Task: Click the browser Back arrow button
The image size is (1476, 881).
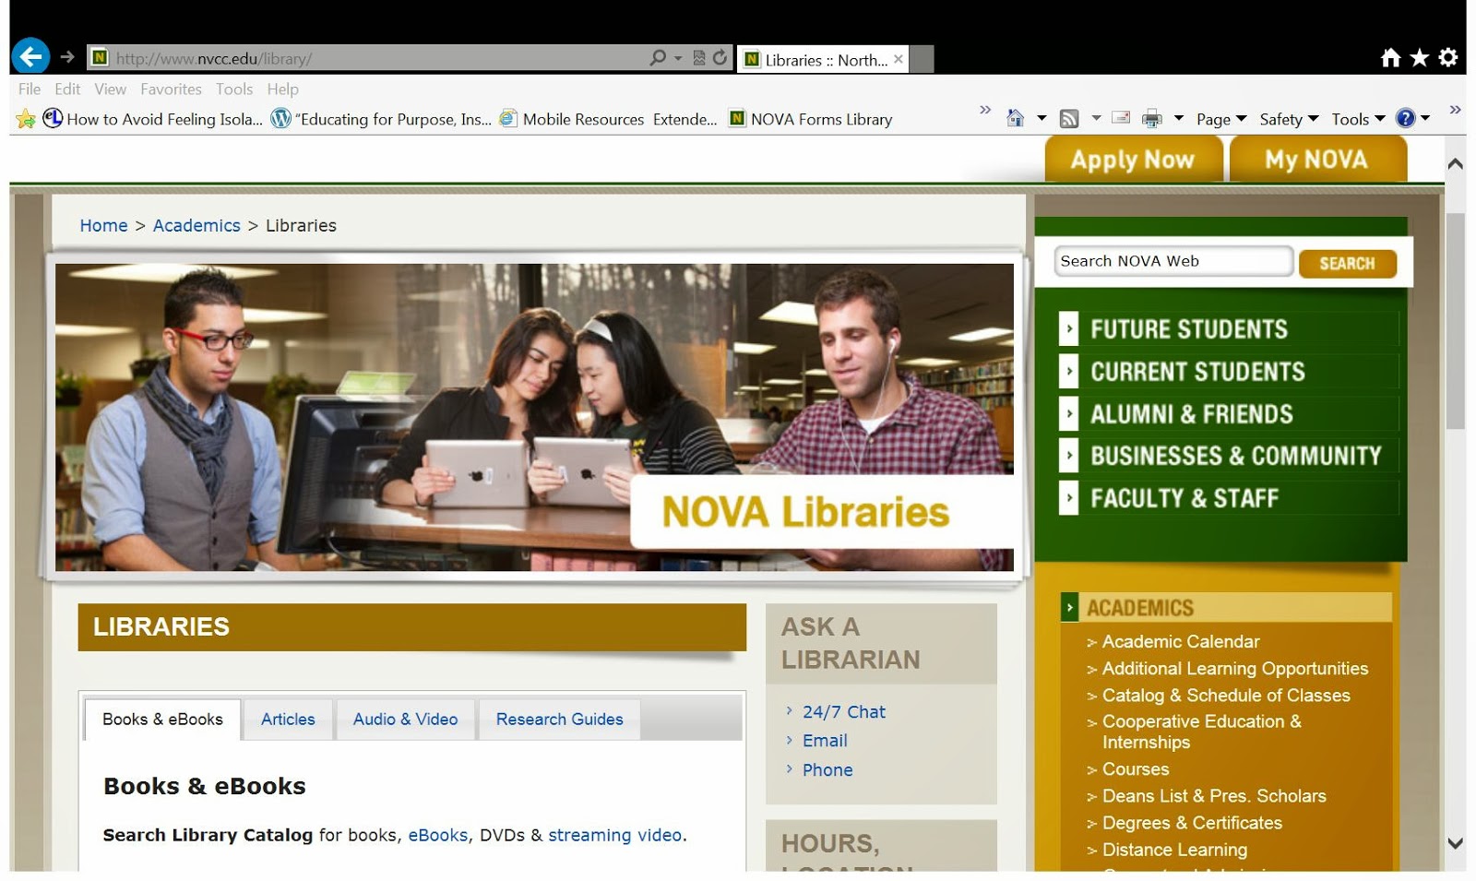Action: [x=30, y=56]
